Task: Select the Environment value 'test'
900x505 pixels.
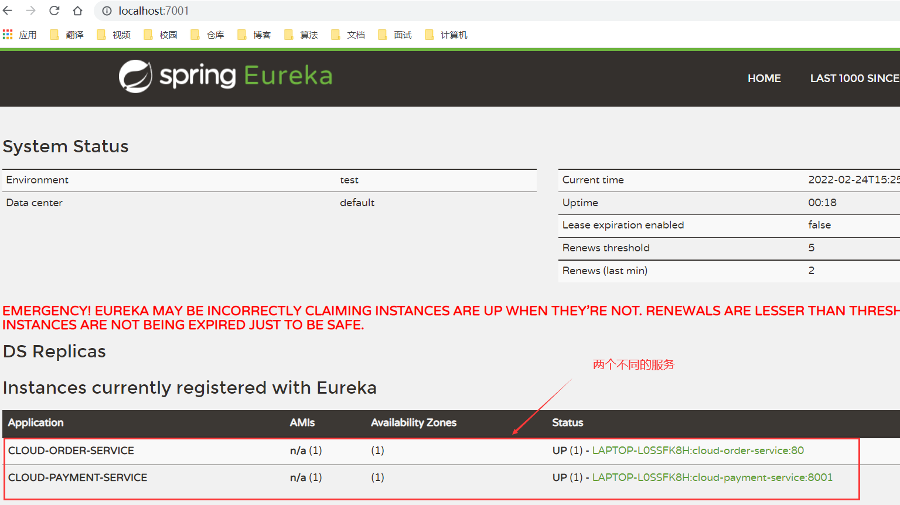Action: pyautogui.click(x=349, y=180)
